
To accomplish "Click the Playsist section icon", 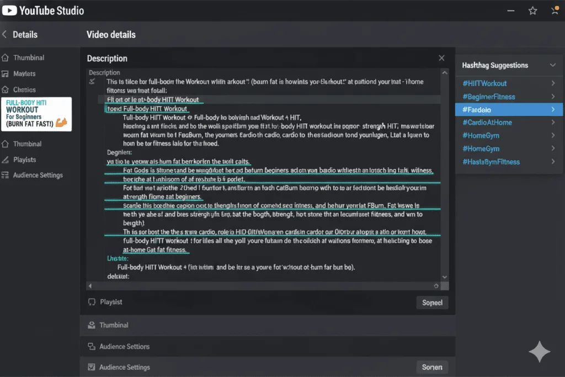I will point(92,302).
